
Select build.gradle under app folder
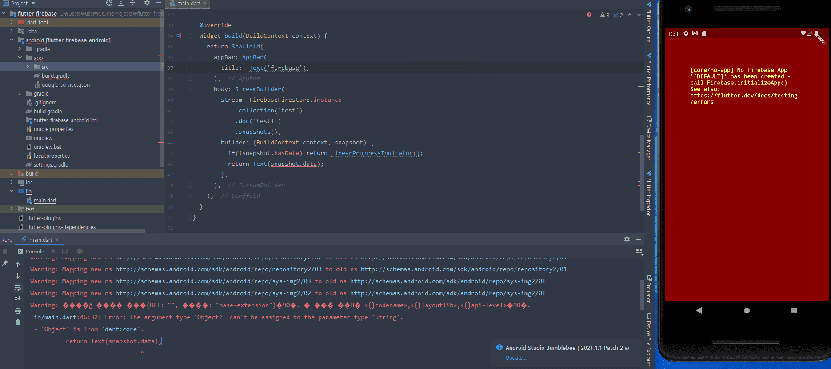pos(56,76)
